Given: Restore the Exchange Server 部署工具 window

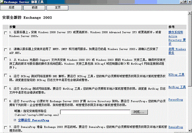Looking at the screenshot, I should 185,2.
